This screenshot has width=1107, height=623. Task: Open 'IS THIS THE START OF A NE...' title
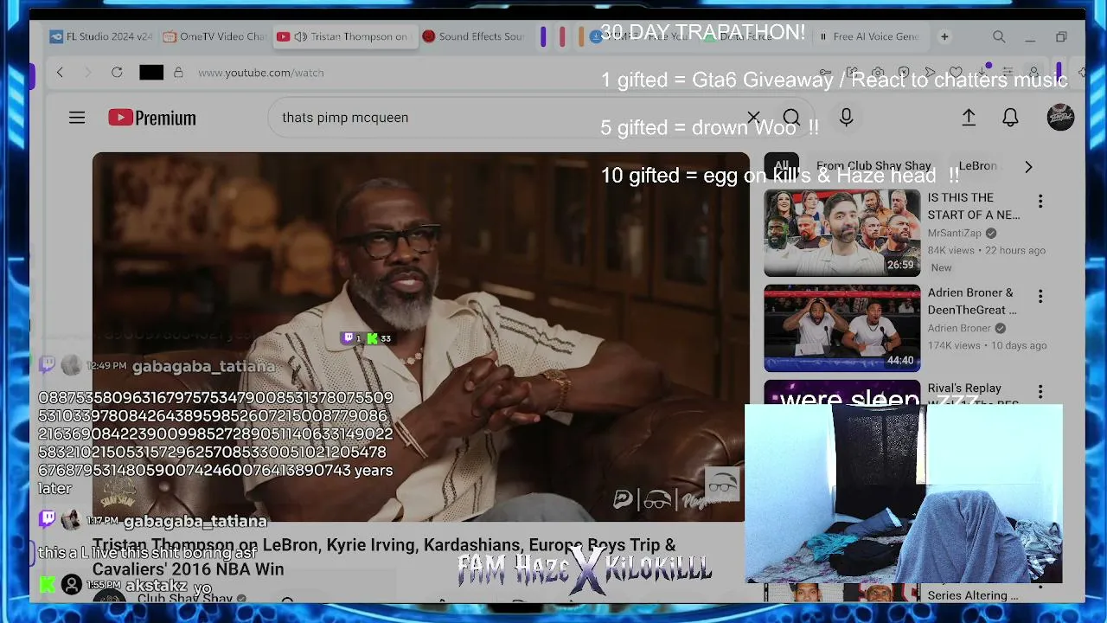pos(974,206)
